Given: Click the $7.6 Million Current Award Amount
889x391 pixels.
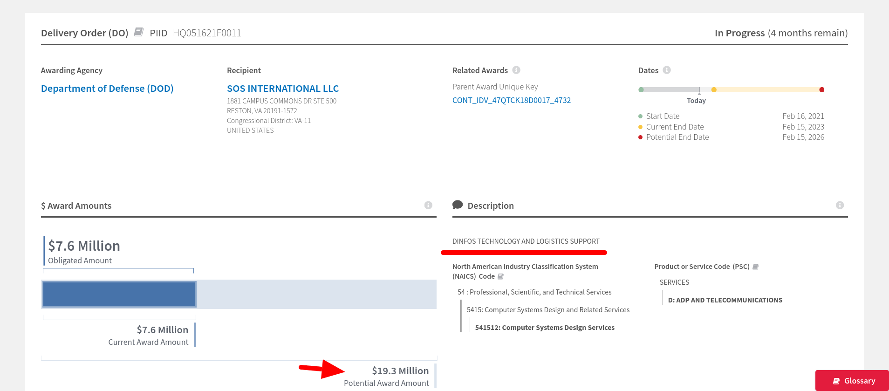Looking at the screenshot, I should [163, 330].
